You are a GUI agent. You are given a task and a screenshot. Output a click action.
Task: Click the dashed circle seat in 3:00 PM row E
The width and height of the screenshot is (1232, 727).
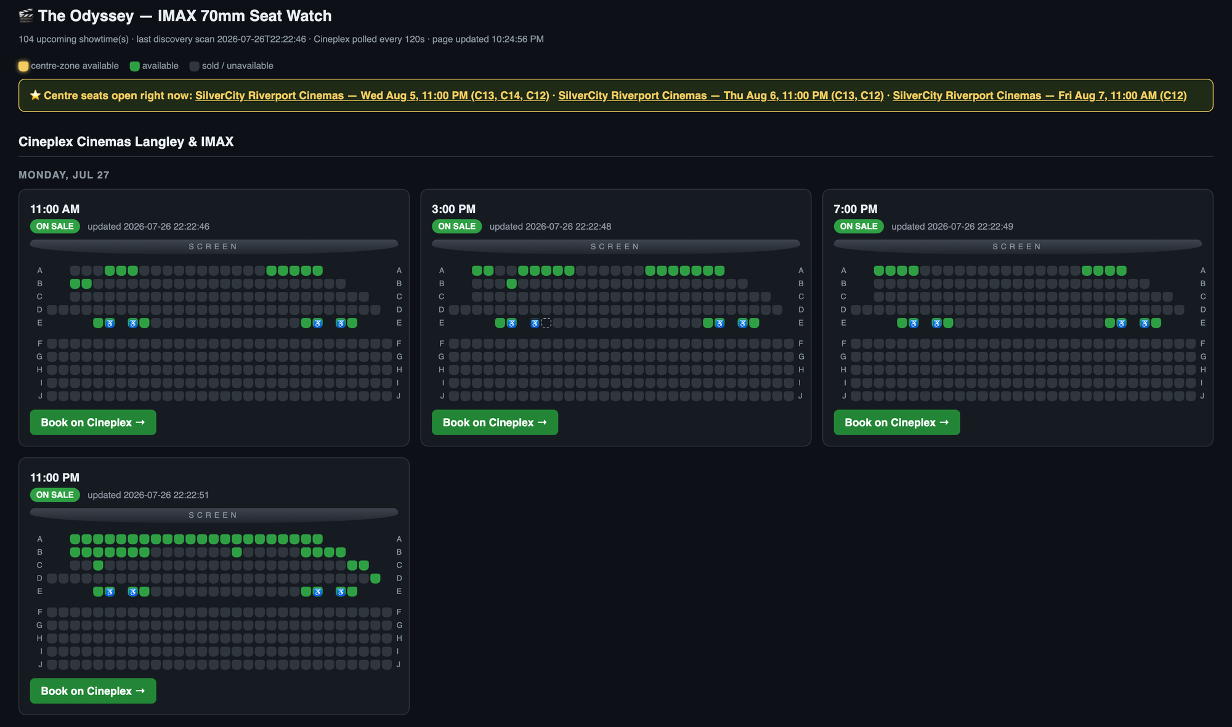tap(546, 323)
